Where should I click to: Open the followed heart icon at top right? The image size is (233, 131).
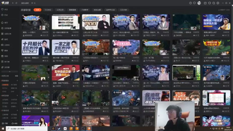[194, 3]
